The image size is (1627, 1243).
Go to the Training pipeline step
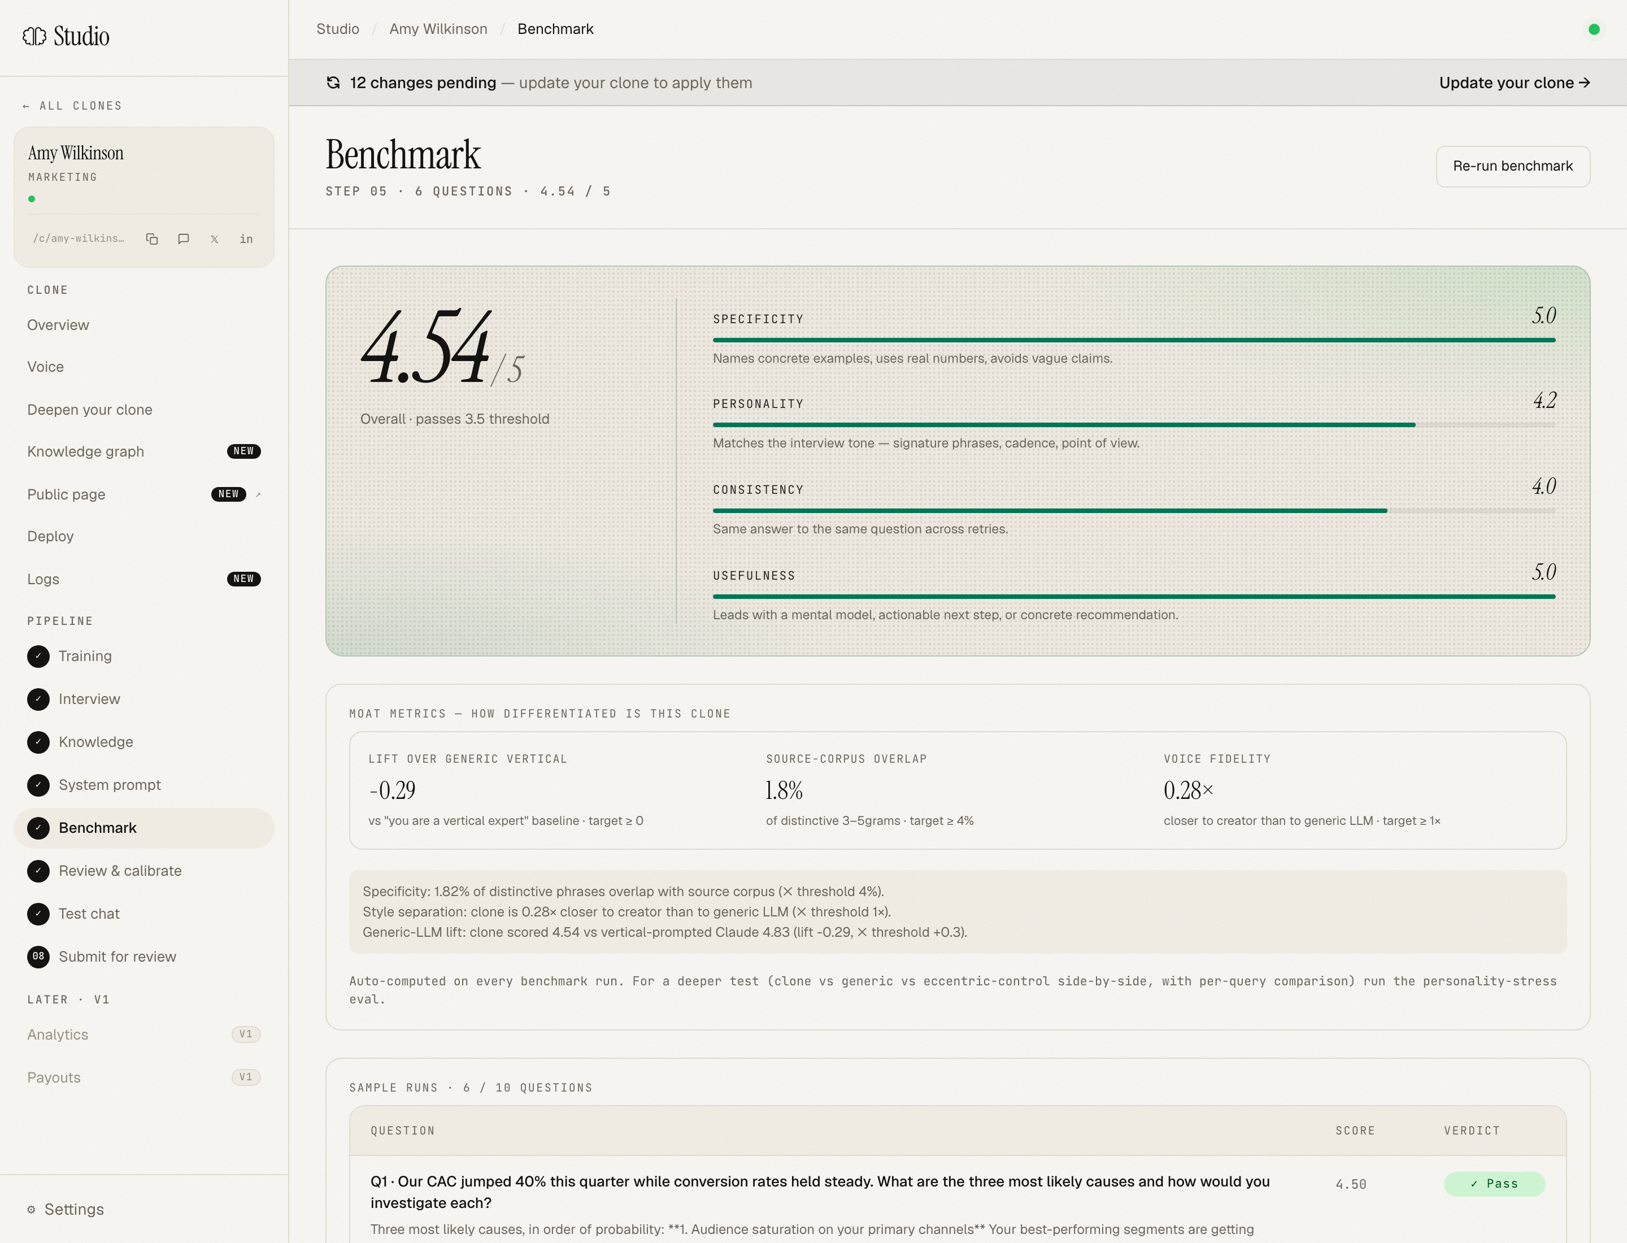point(143,657)
